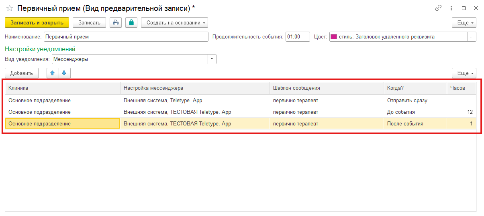Viewport: 484px width, 216px height.
Task: Select the Отправить сразу cell
Action: pos(415,101)
